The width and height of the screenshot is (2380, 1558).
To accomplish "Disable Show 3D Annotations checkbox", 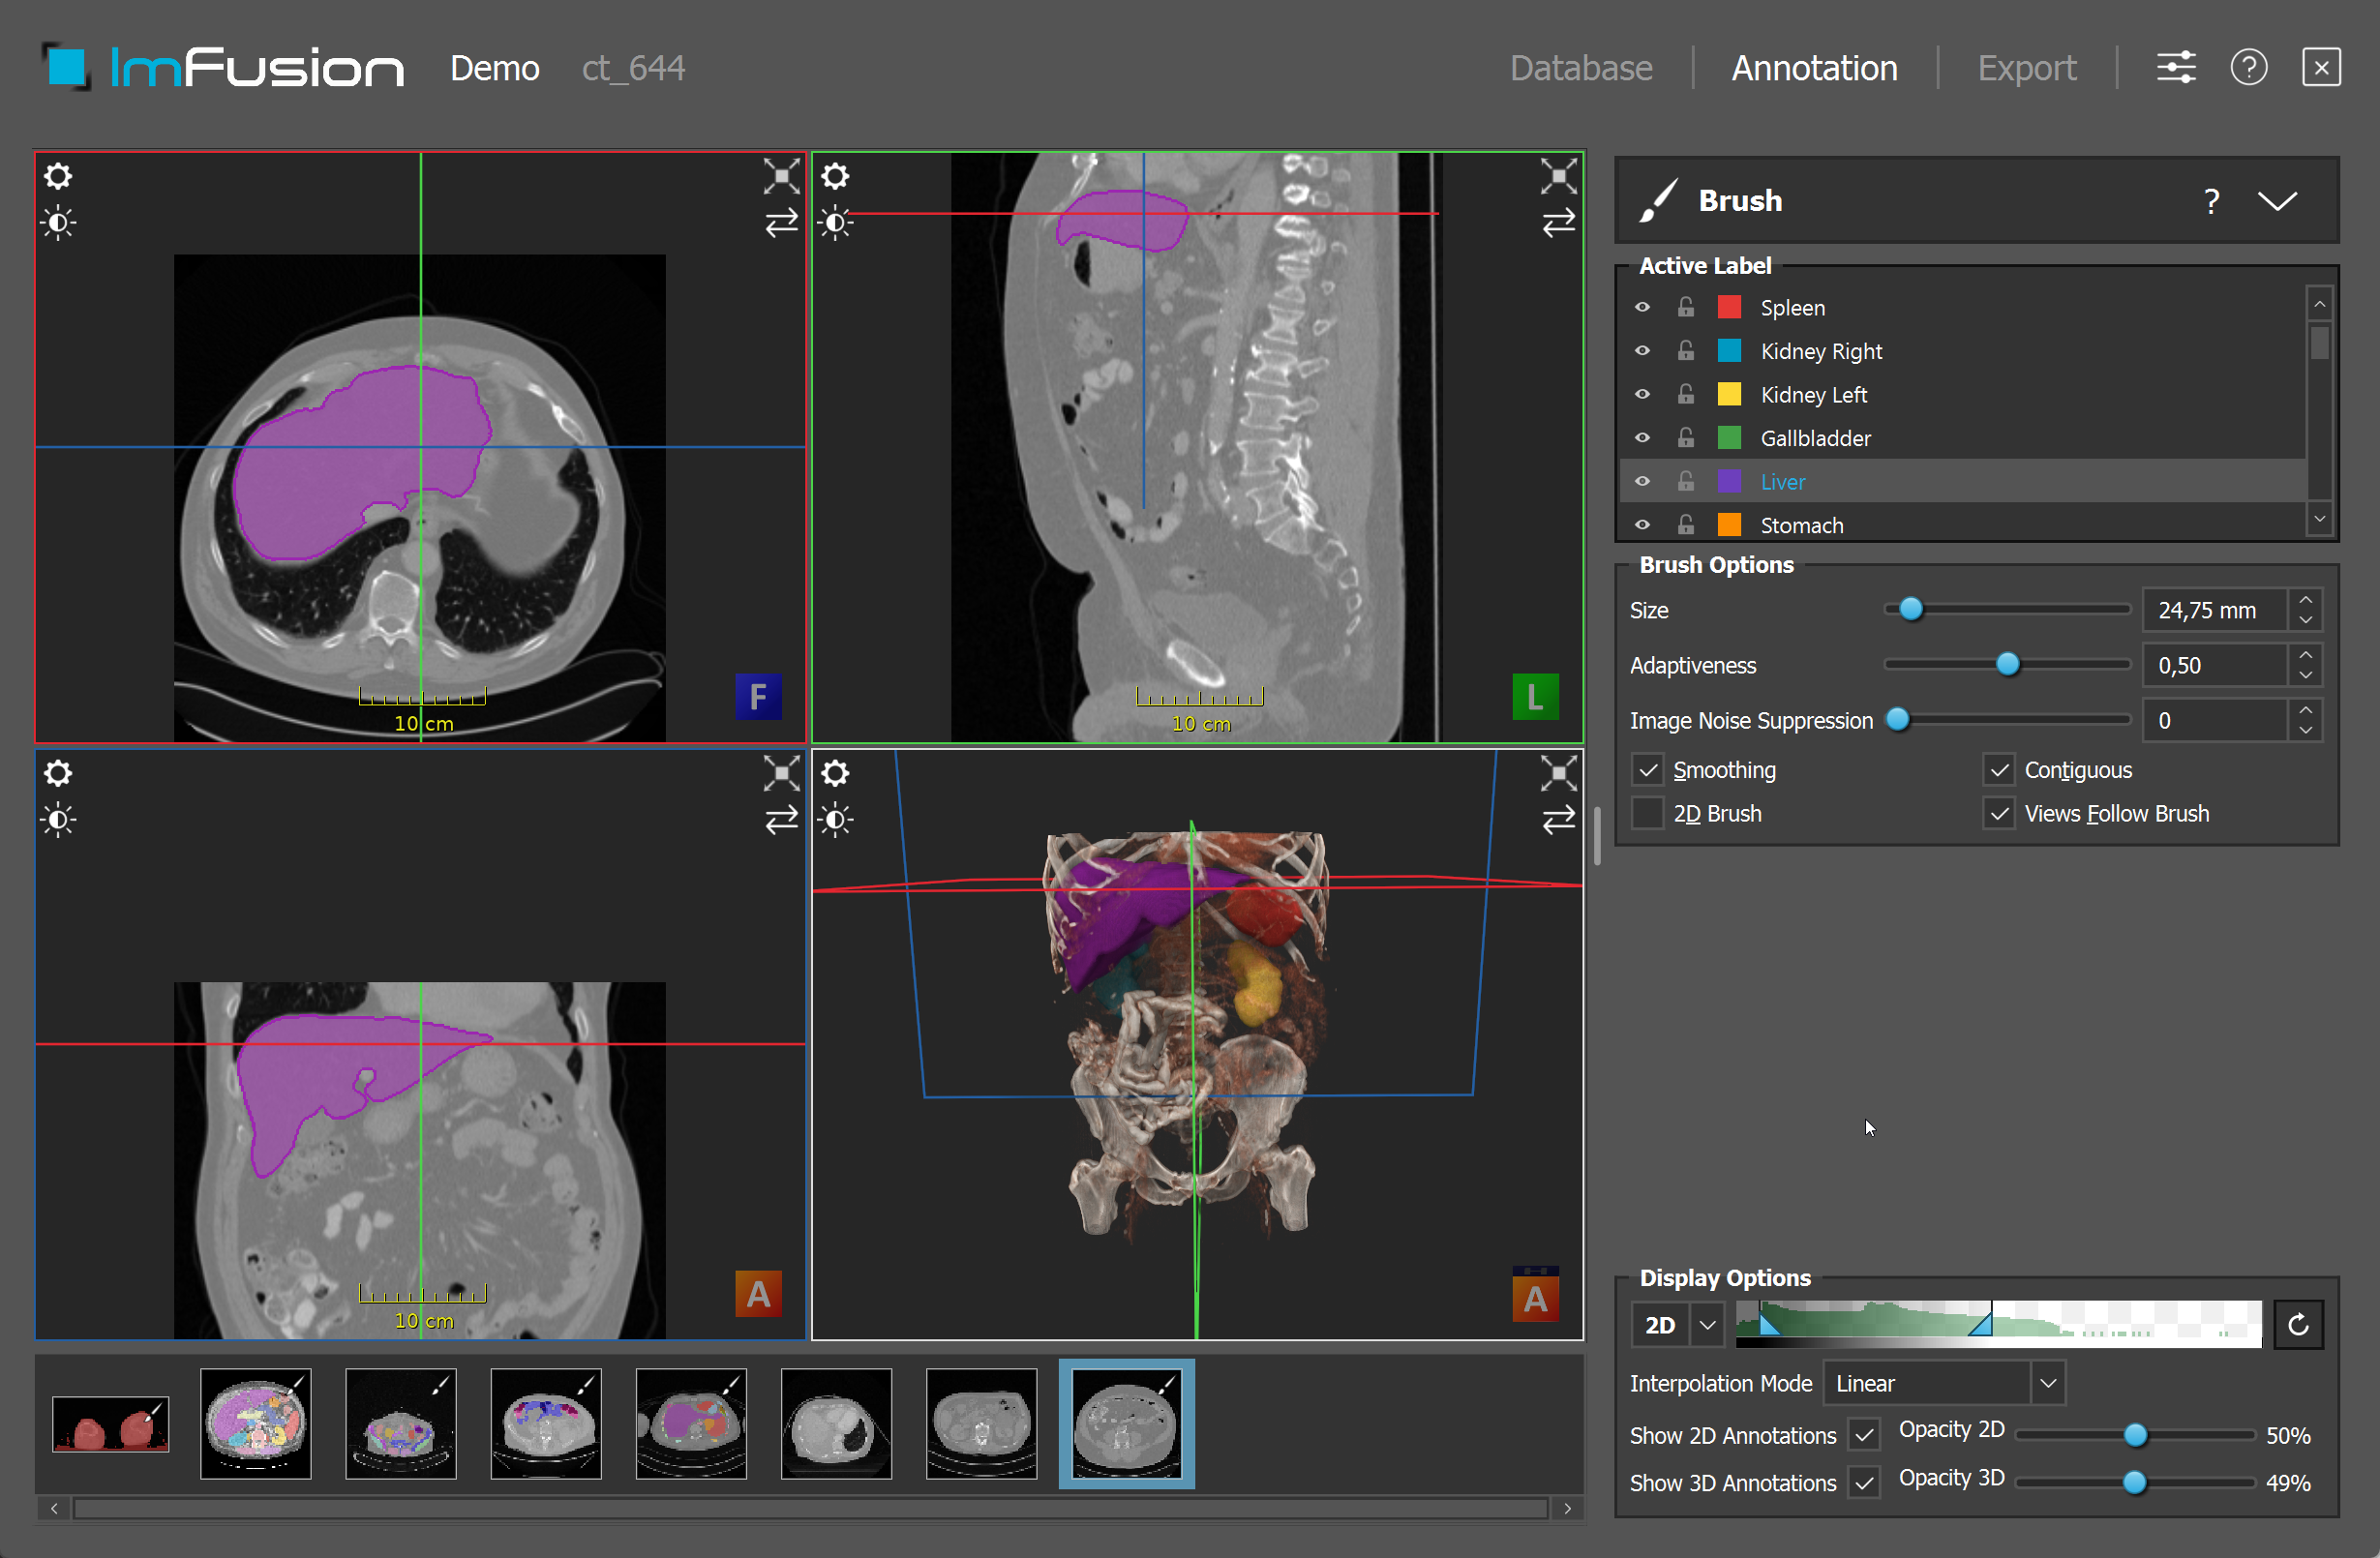I will click(1864, 1482).
